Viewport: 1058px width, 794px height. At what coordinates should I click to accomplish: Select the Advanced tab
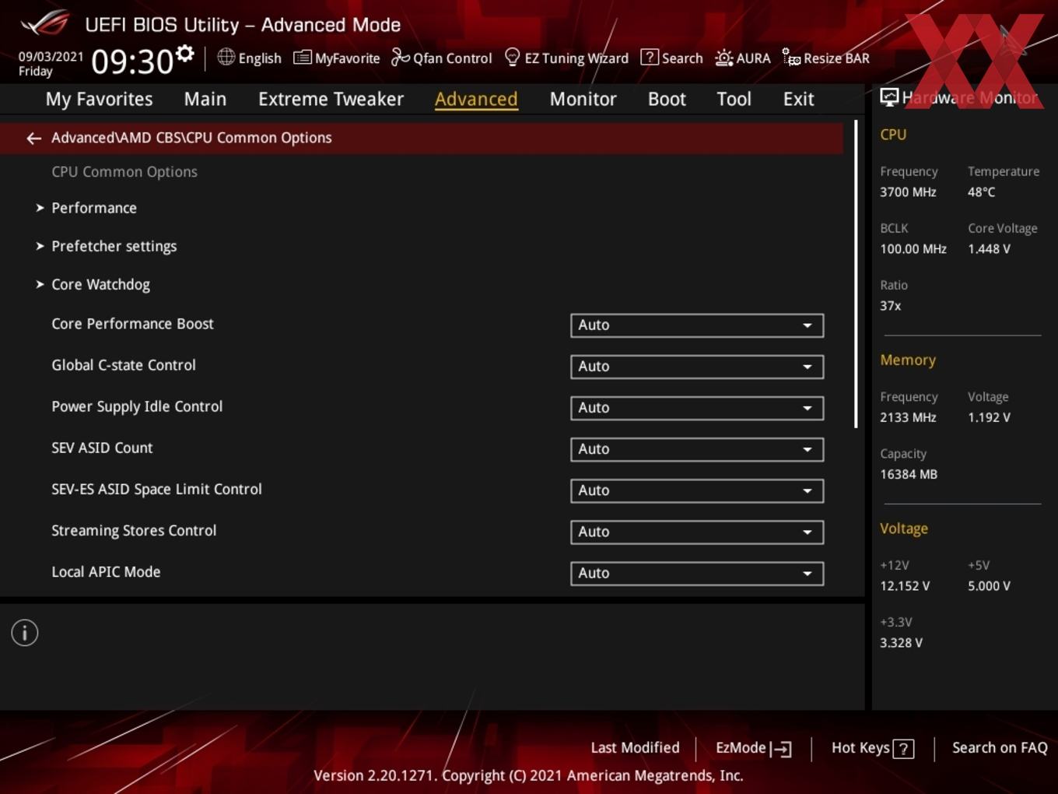(x=476, y=99)
